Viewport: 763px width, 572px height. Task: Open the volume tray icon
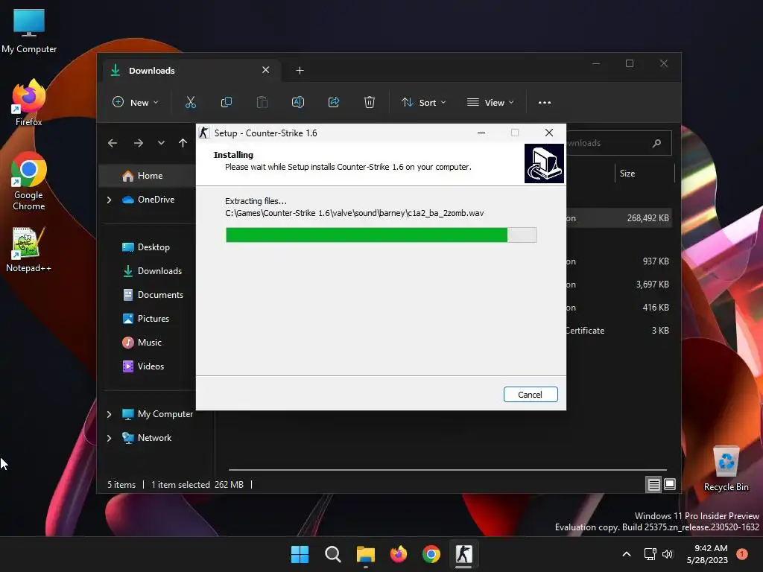[667, 554]
